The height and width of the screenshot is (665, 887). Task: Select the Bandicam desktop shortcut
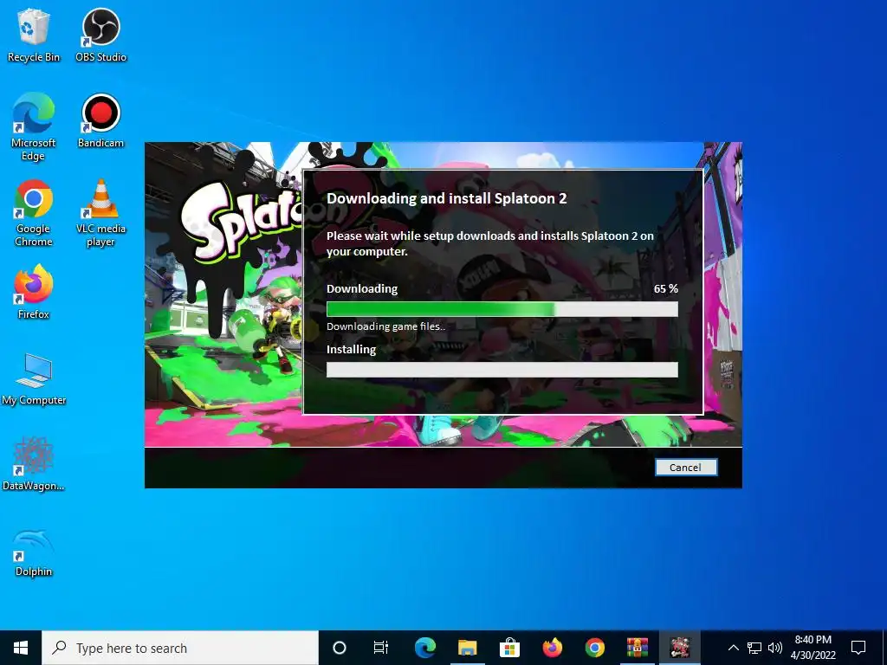coord(100,121)
